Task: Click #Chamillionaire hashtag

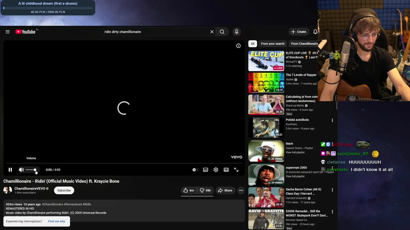Action: click(53, 204)
